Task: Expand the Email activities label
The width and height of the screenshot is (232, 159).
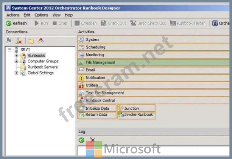Action: 90,70
